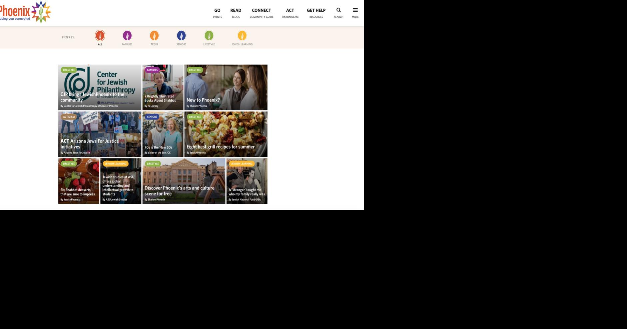The width and height of the screenshot is (627, 329).
Task: Open Eight best grill recipes for summer
Action: tap(226, 134)
